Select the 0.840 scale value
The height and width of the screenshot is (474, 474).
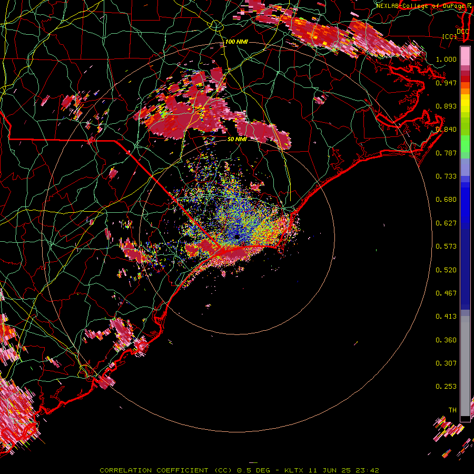pyautogui.click(x=446, y=130)
